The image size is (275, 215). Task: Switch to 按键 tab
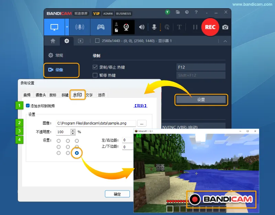[65, 95]
